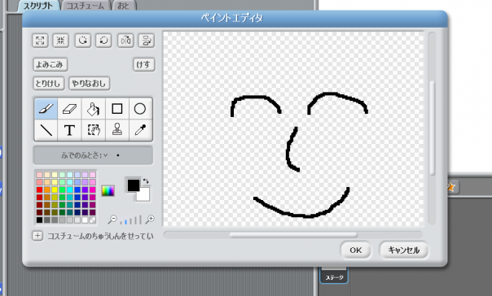Flip the drawing vertically
The height and width of the screenshot is (296, 492).
pos(147,41)
